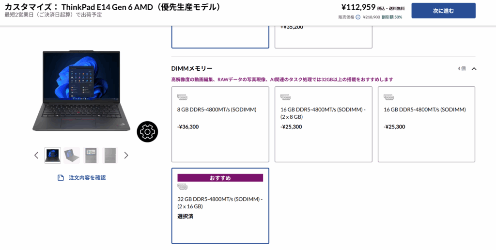Click memory icon on 8 GB card
This screenshot has height=250, width=496.
tap(183, 97)
